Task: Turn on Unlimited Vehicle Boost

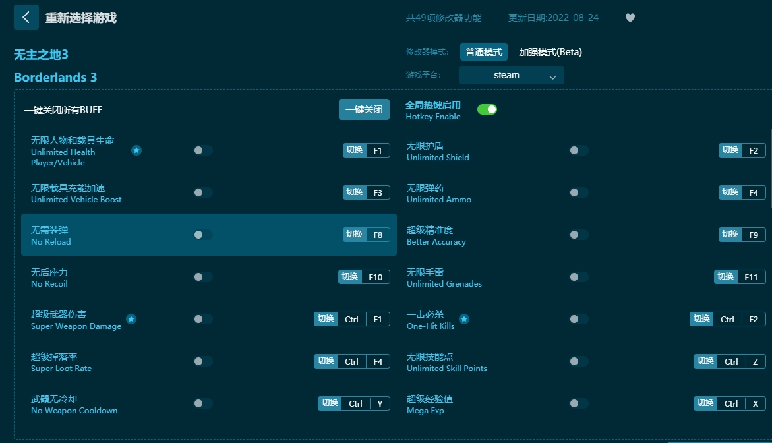Action: coord(203,192)
